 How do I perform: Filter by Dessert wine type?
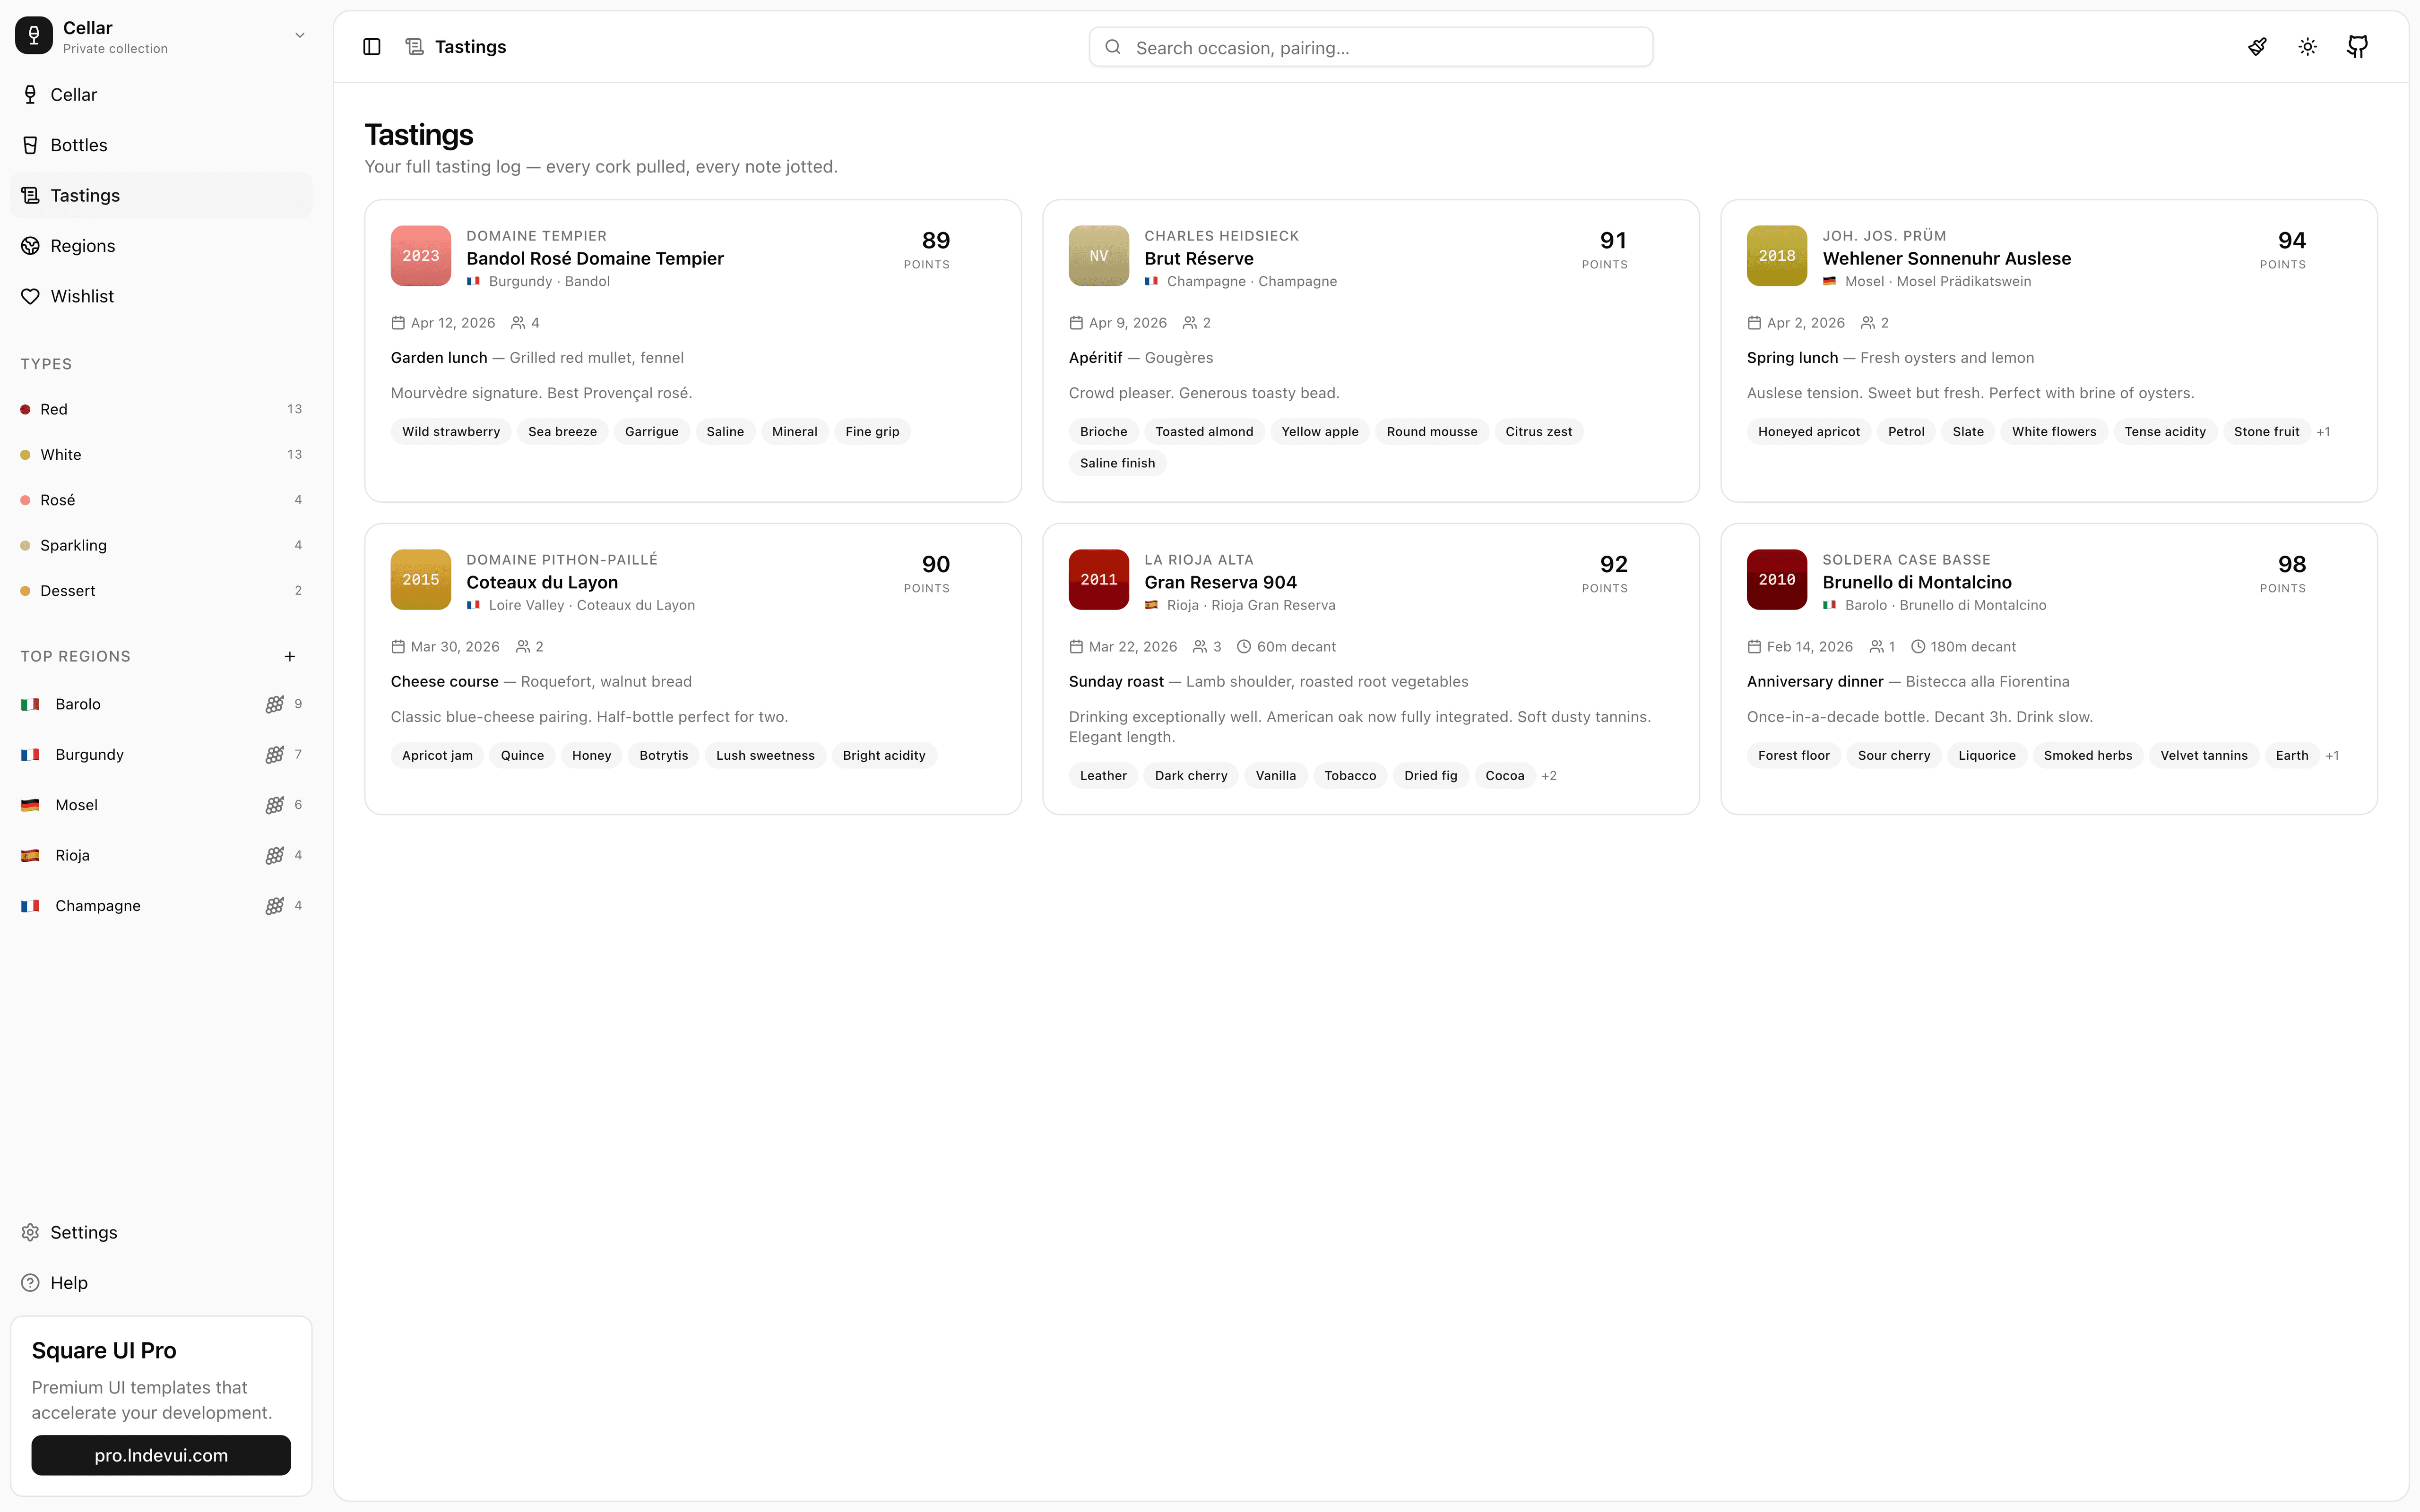[x=161, y=590]
